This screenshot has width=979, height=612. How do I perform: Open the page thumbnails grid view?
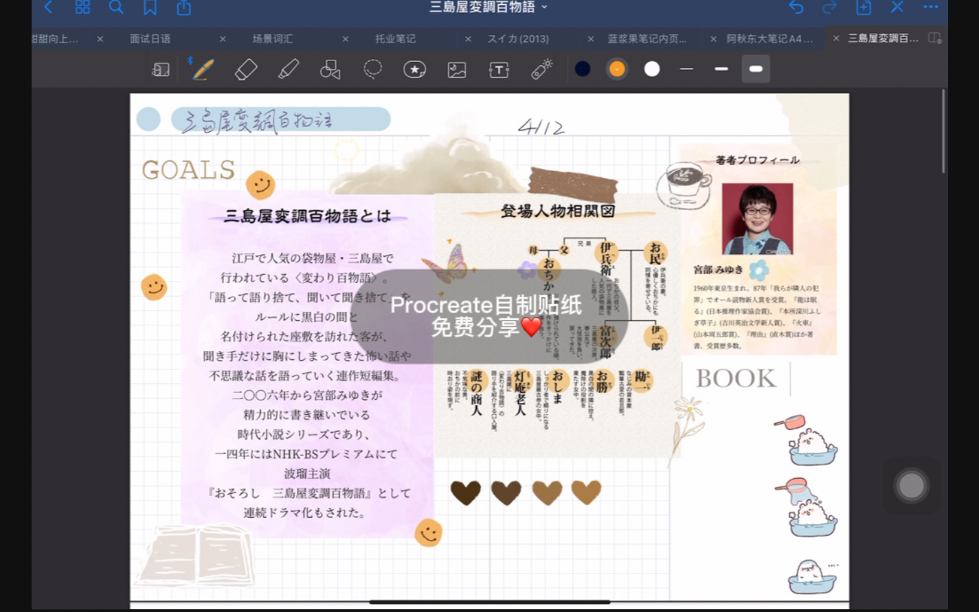[82, 8]
